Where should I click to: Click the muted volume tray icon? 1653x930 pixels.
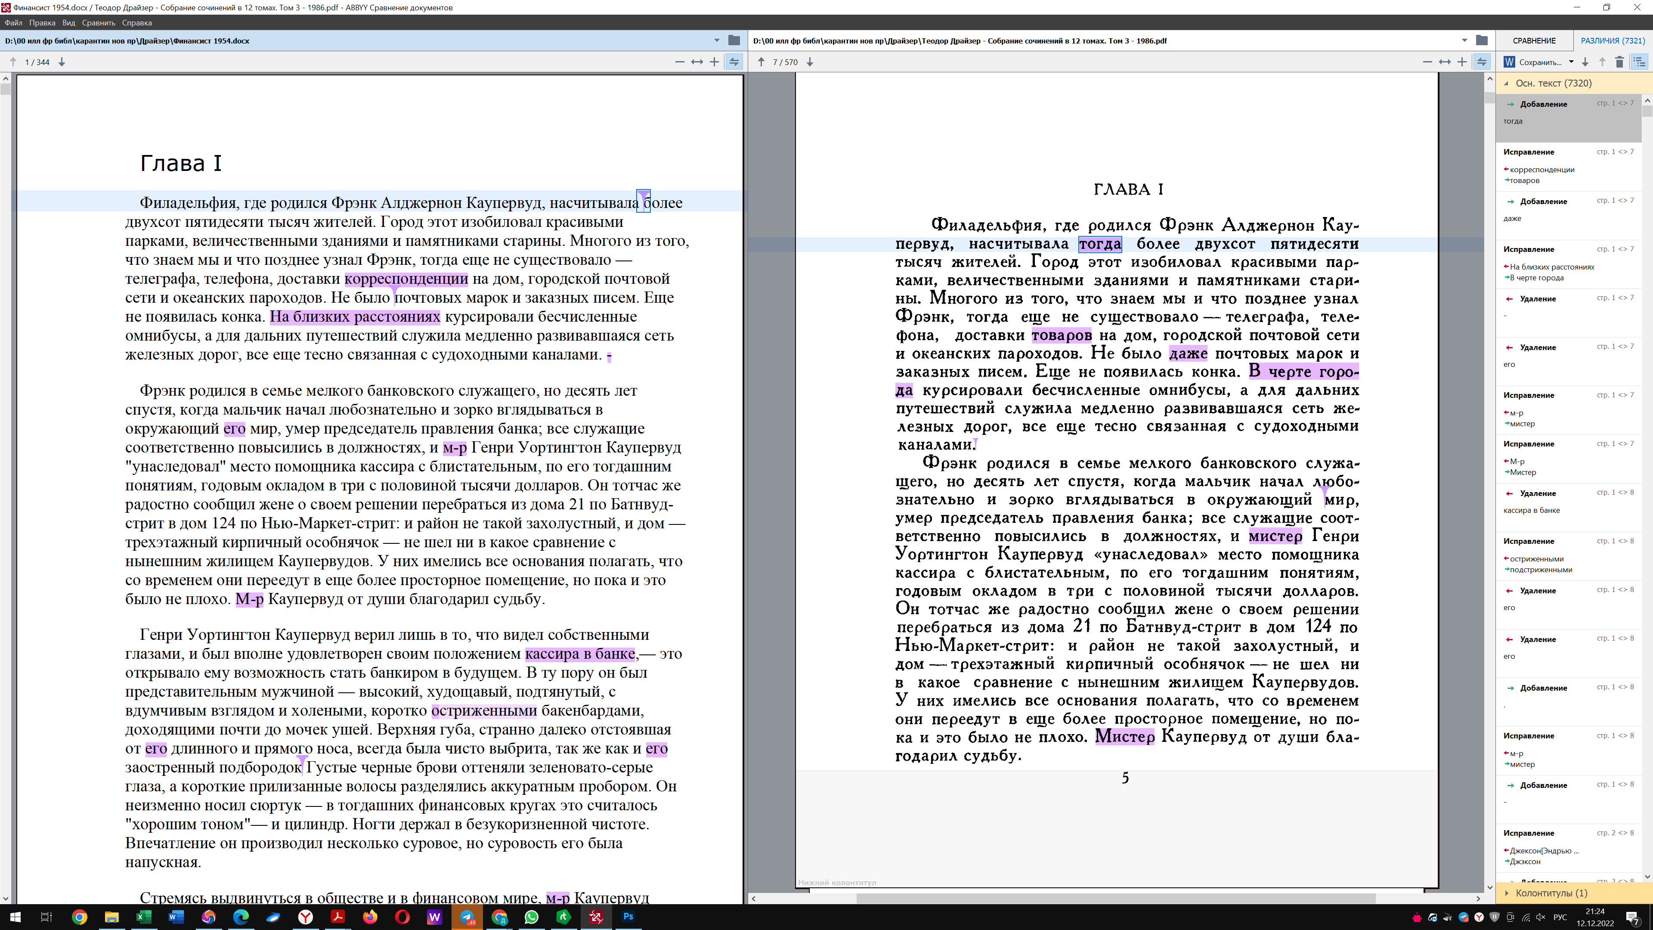(x=1541, y=917)
